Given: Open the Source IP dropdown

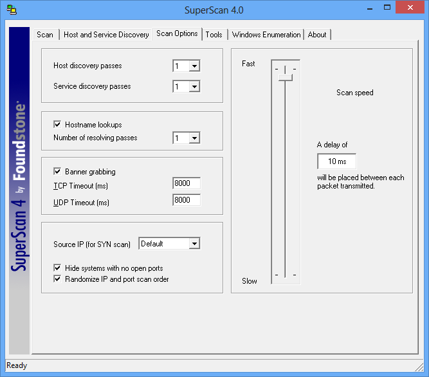Looking at the screenshot, I should click(194, 243).
